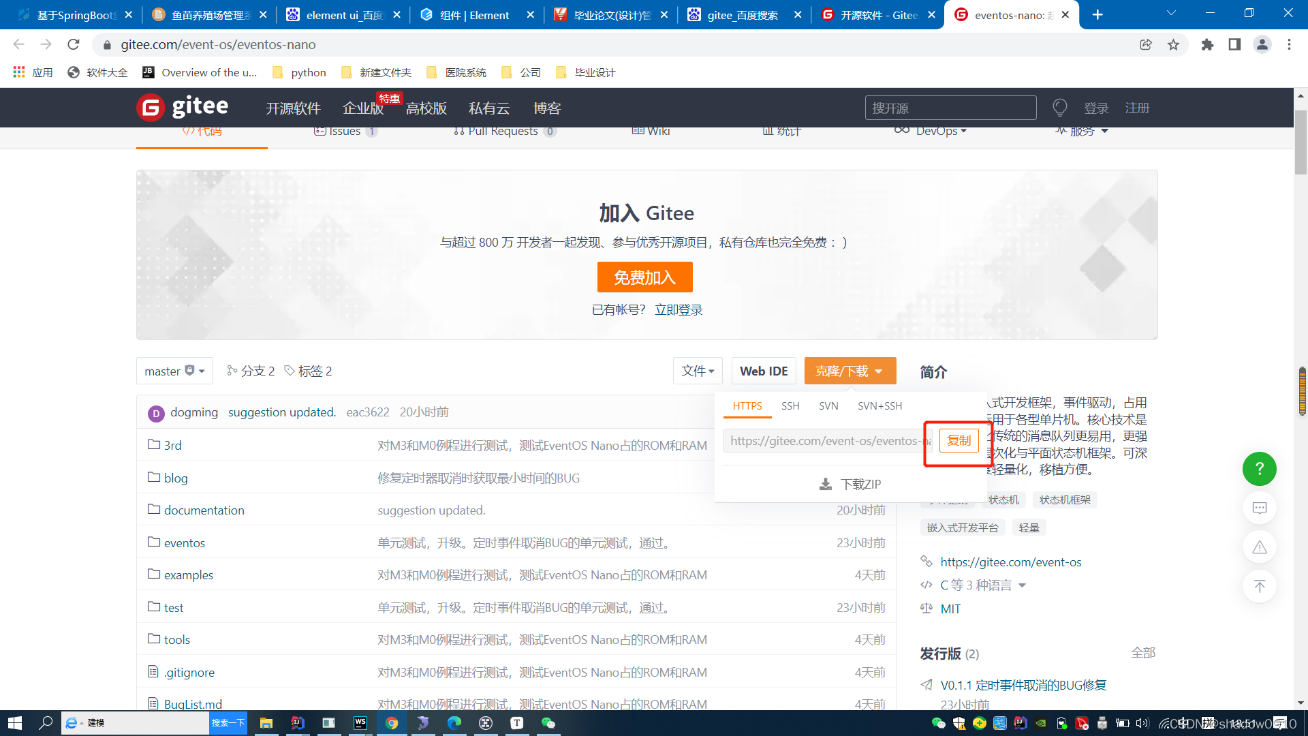Image resolution: width=1308 pixels, height=736 pixels.
Task: Toggle the side panel icon
Action: pos(1234,44)
